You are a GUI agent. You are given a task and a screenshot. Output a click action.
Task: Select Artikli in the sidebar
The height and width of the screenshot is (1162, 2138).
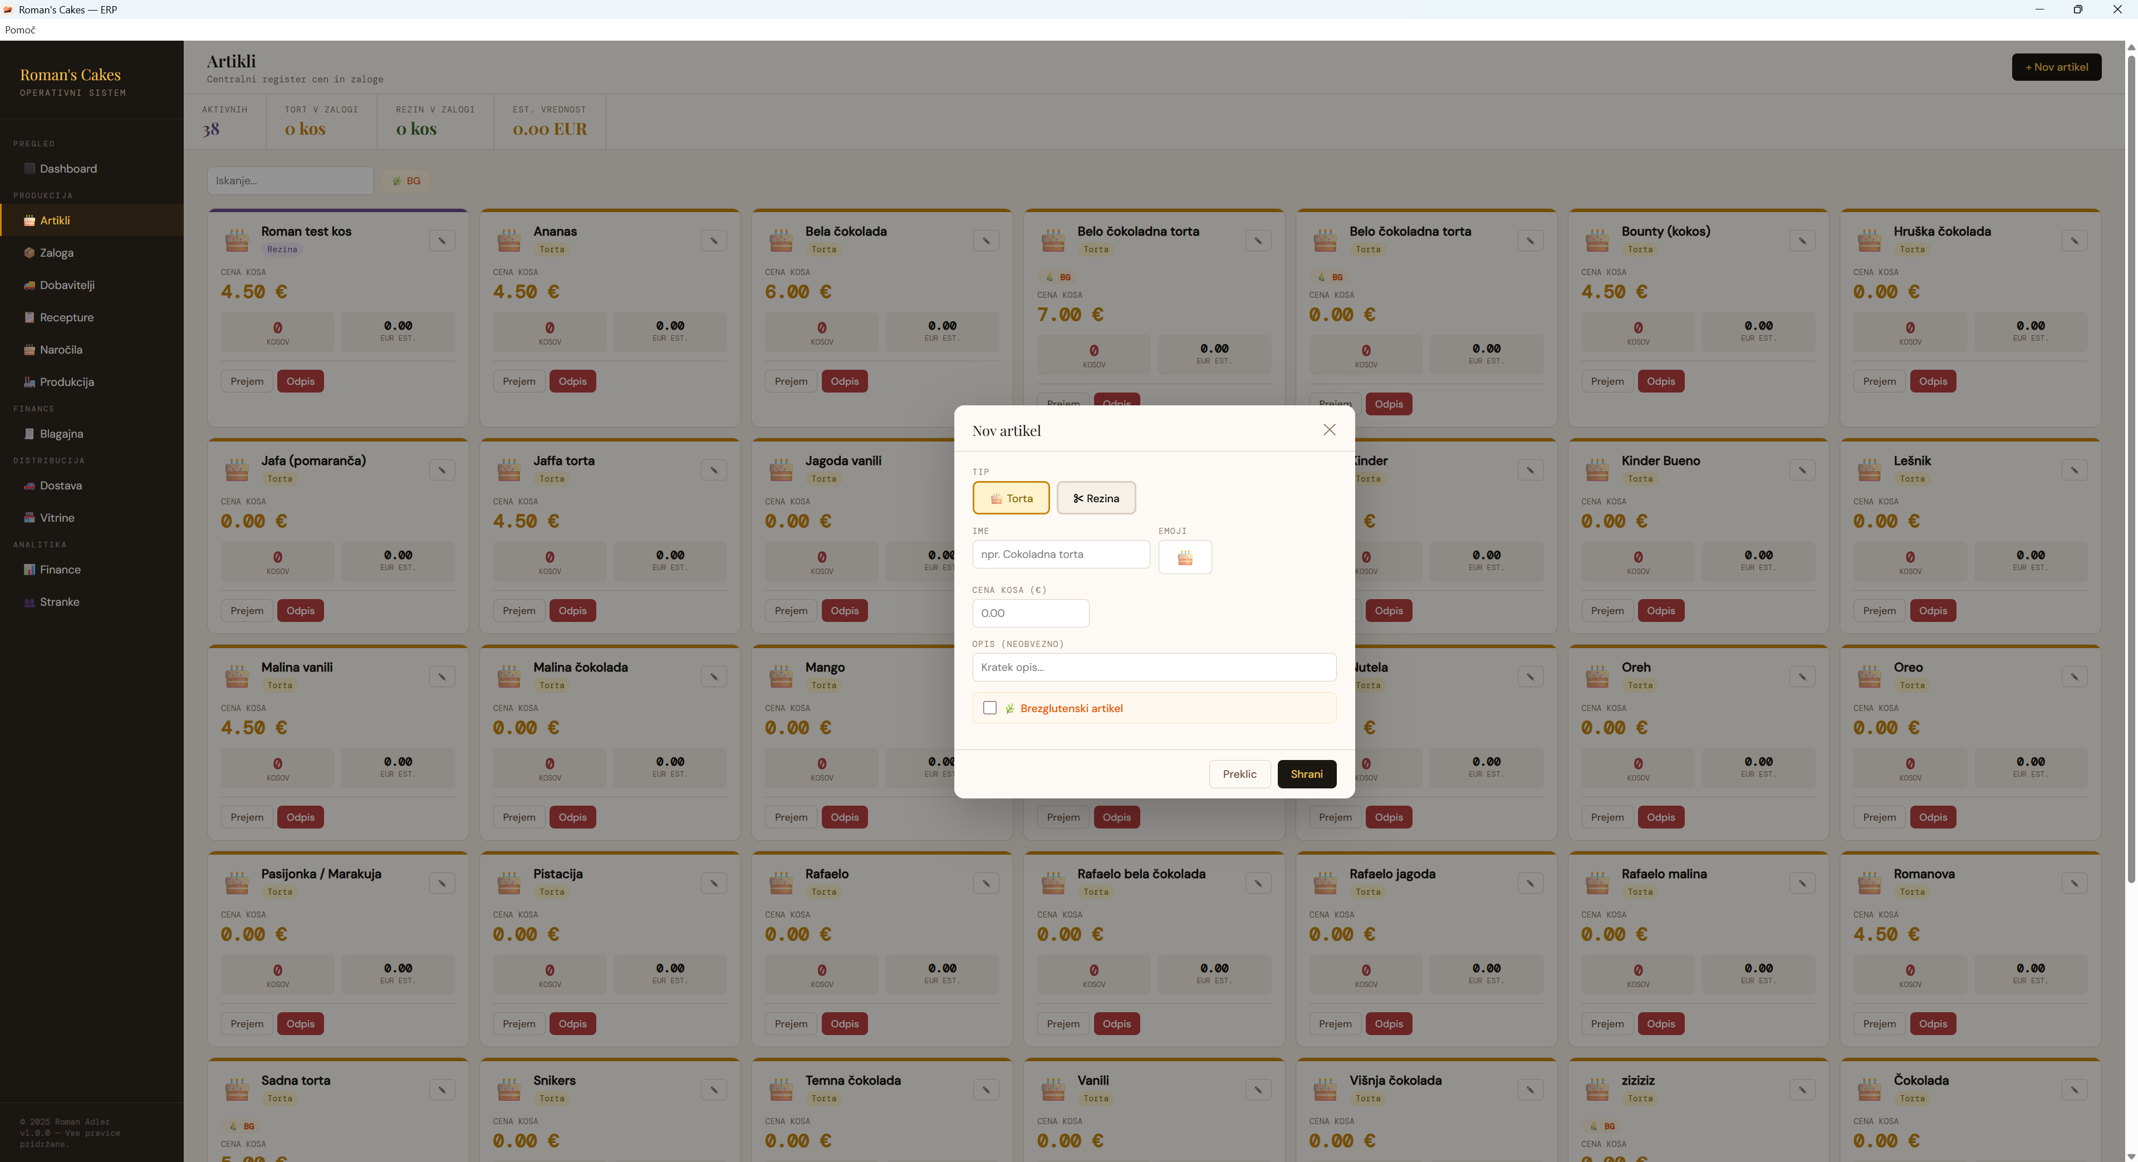[91, 221]
